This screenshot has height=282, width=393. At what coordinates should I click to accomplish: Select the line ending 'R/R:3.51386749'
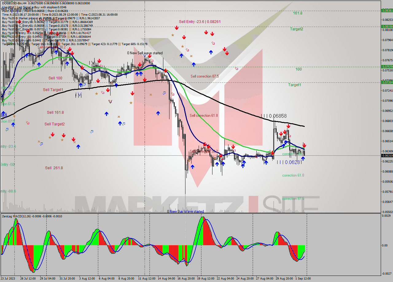47,25
